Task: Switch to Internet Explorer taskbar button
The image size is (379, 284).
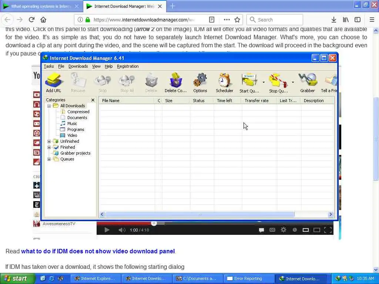Action: point(95,279)
